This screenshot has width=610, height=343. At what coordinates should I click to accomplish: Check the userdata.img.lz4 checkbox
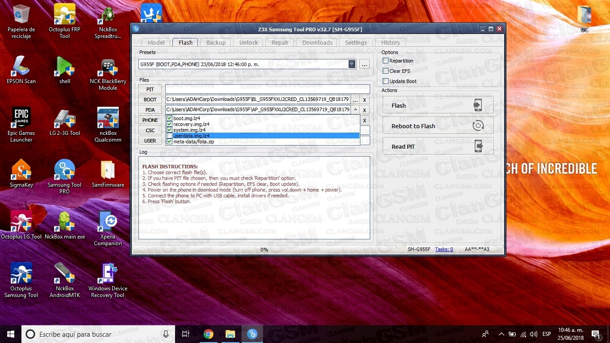tap(169, 136)
